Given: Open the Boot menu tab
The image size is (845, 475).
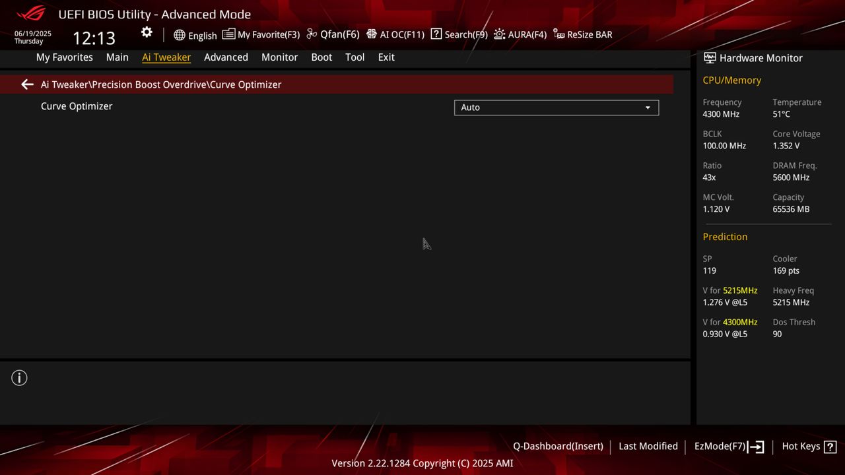Looking at the screenshot, I should click(321, 57).
